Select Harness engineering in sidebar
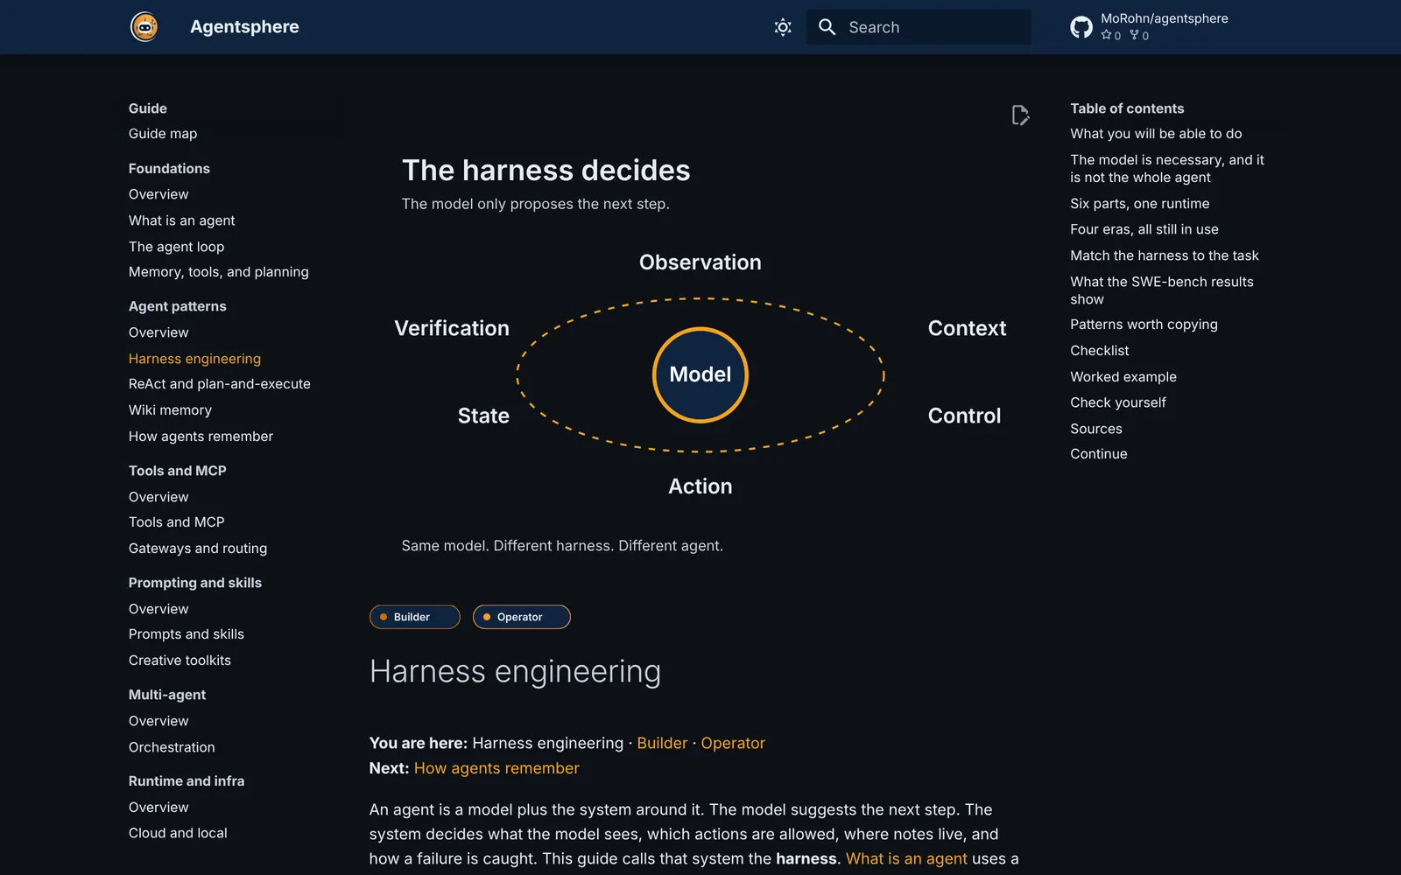 194,359
